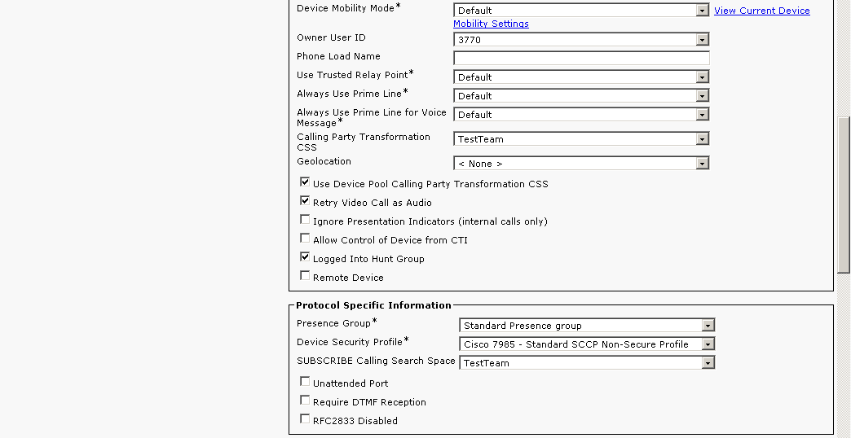Disable Retry Video Call as Audio

(305, 202)
